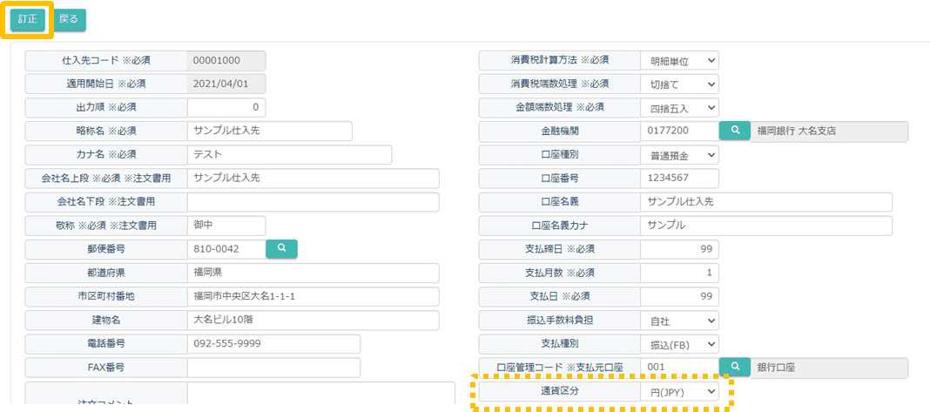Click the 郵便番号 input field
930x412 pixels.
[226, 249]
